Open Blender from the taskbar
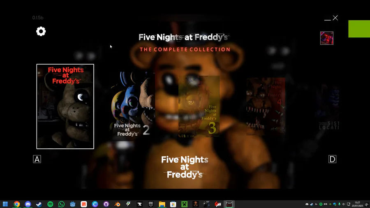This screenshot has height=208, width=370. 117,204
